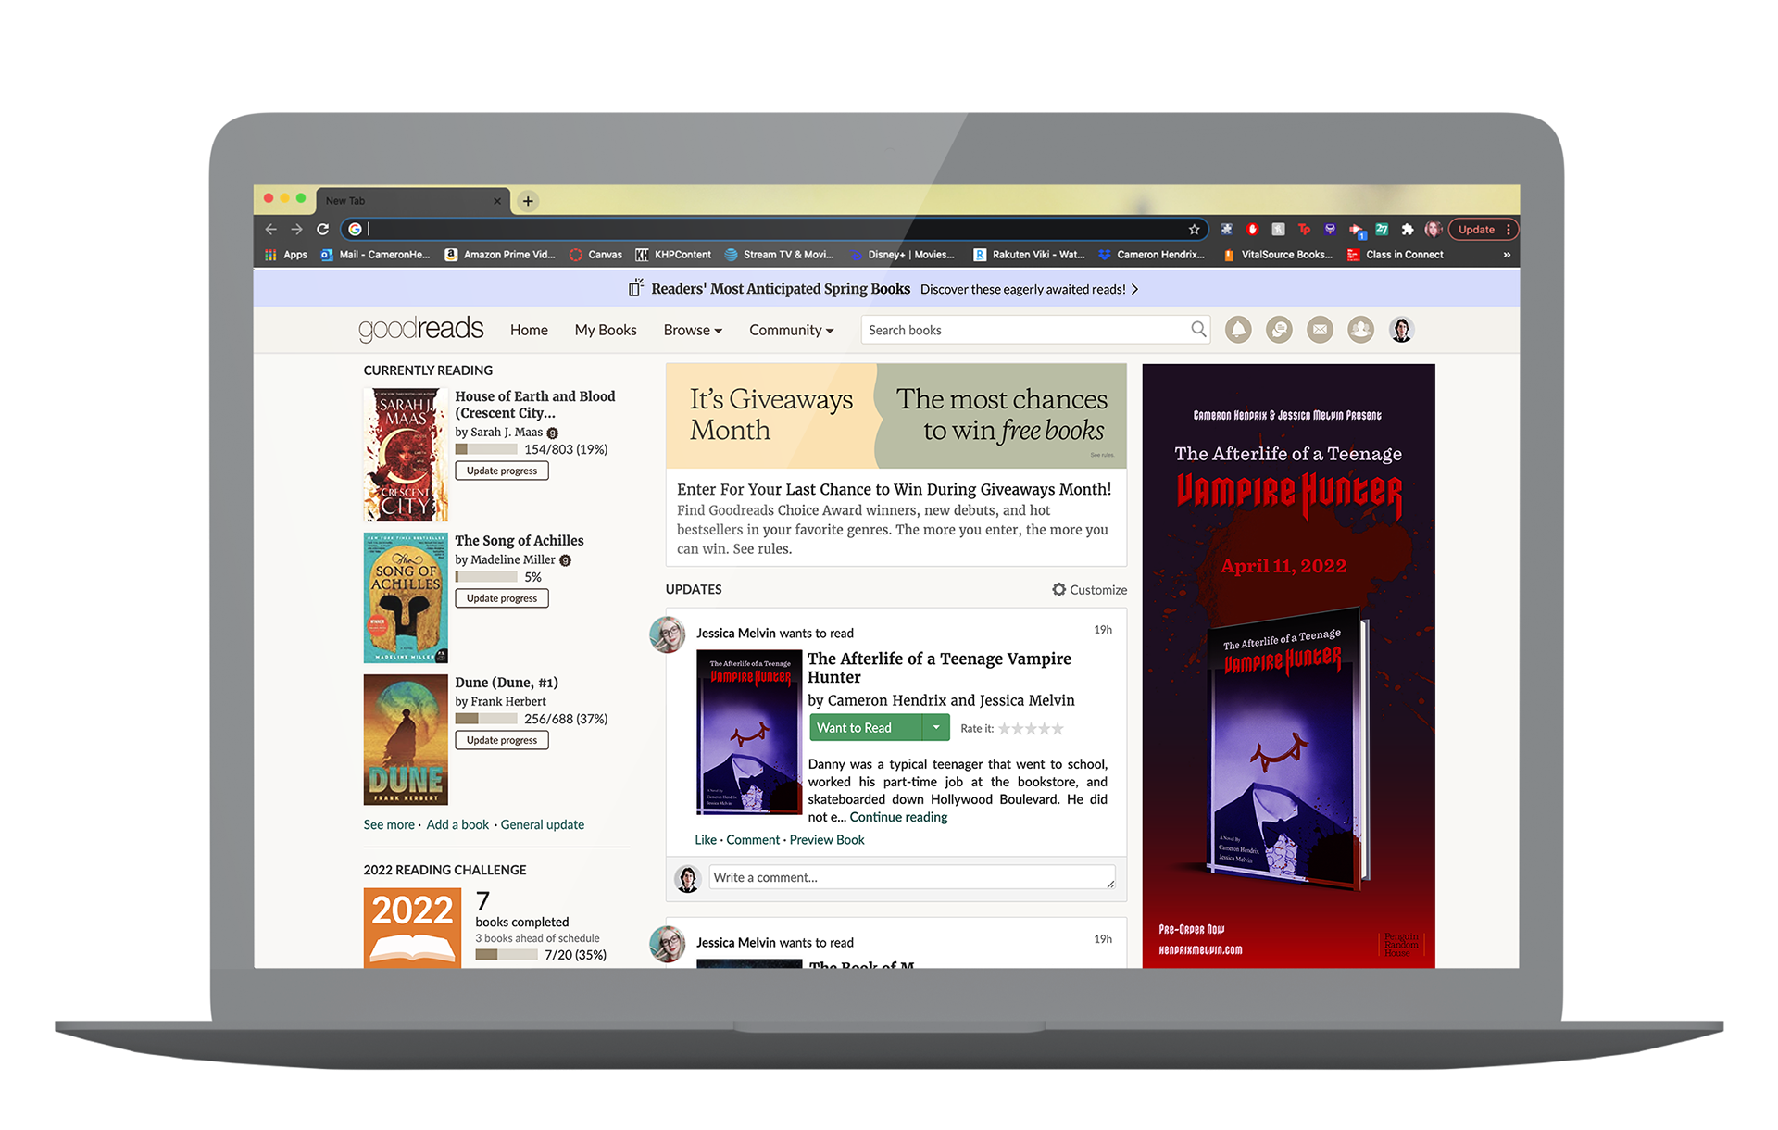Open the Mail - CameronHe... bookmark
Screen dimensions: 1778x1130
375,255
